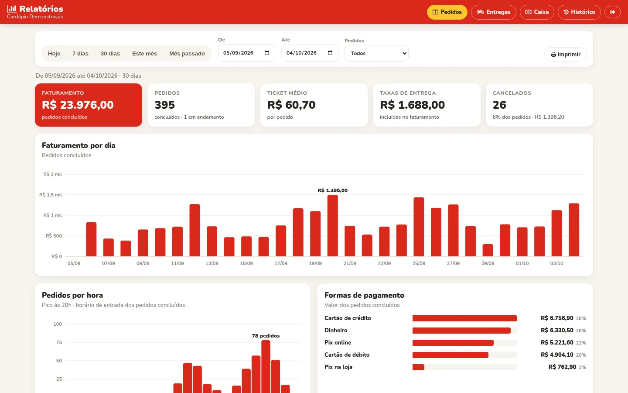
Task: Click the Cartão de crédito payment bar
Action: point(465,318)
